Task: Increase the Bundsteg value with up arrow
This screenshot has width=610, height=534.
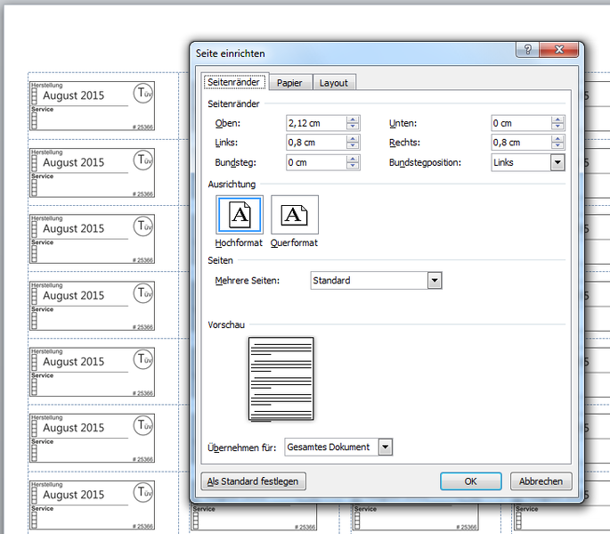Action: click(354, 159)
